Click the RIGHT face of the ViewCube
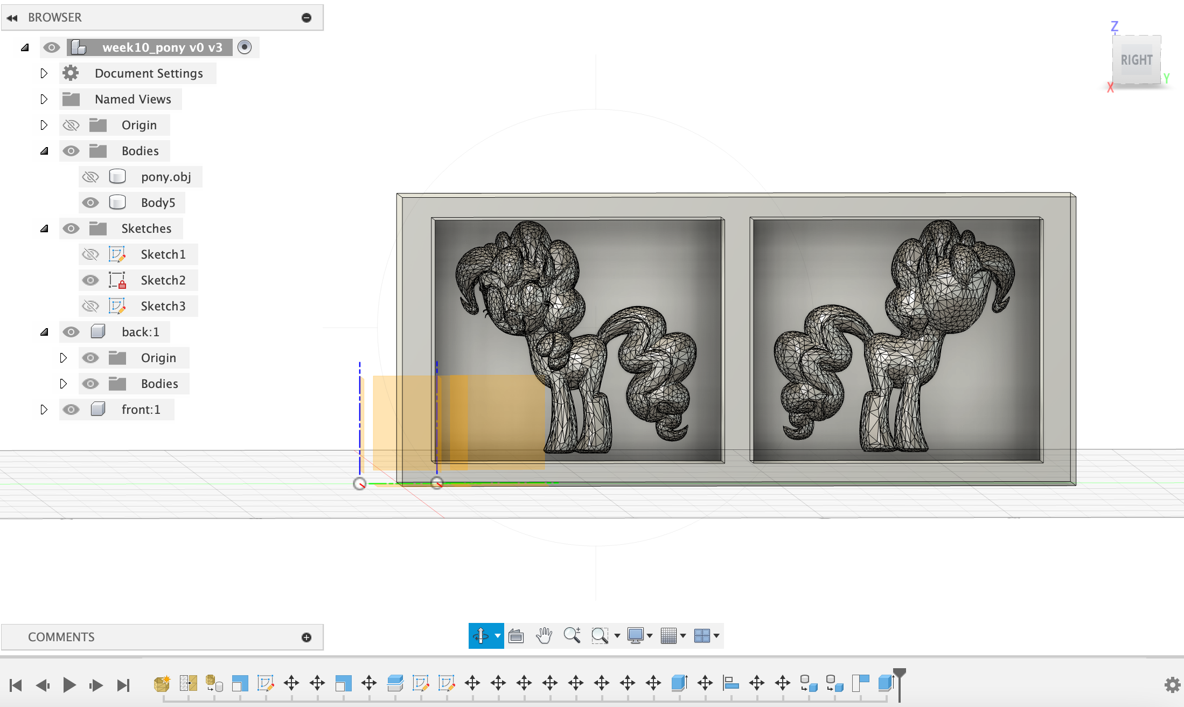The height and width of the screenshot is (707, 1184). [x=1137, y=60]
